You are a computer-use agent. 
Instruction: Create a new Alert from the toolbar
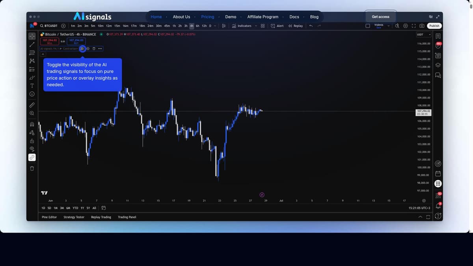(x=277, y=26)
